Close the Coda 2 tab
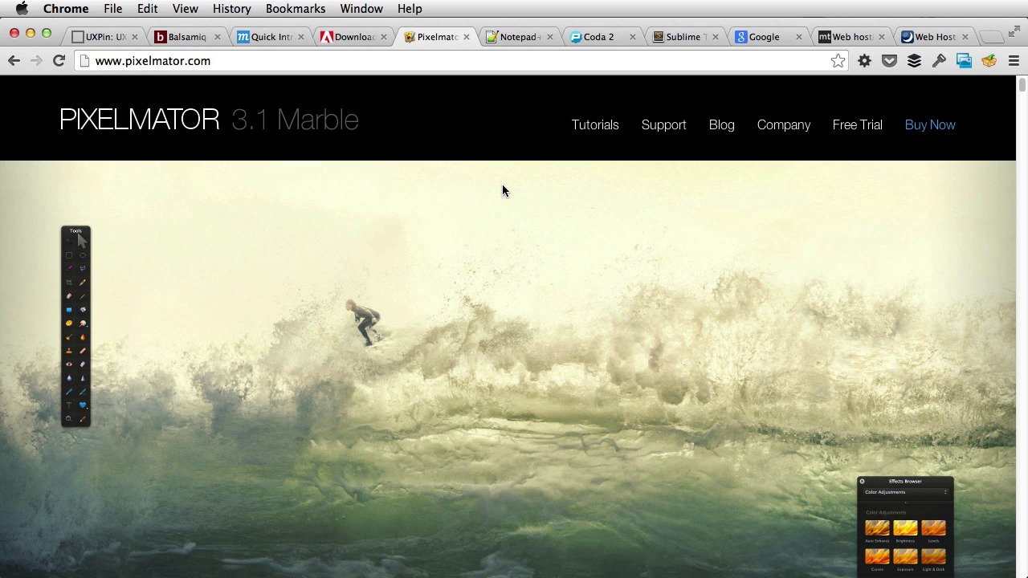The width and height of the screenshot is (1028, 578). [x=632, y=37]
